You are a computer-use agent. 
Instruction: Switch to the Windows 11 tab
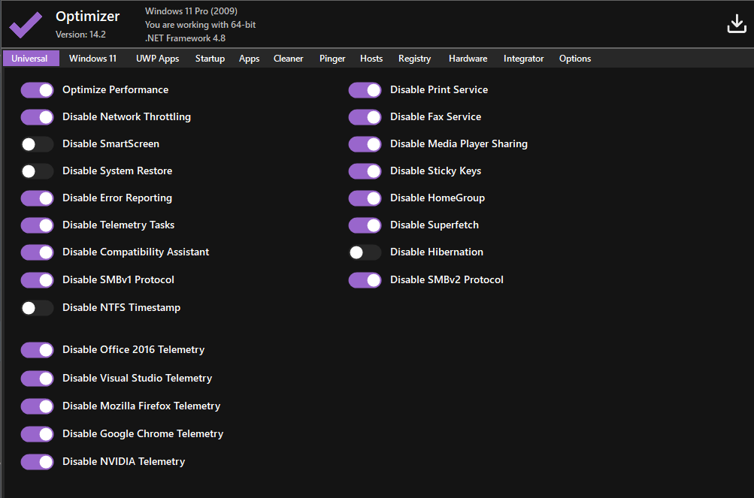click(x=92, y=58)
